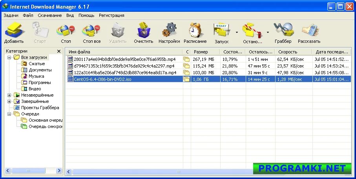
Task: Select the Музыка category
Action: point(37,76)
